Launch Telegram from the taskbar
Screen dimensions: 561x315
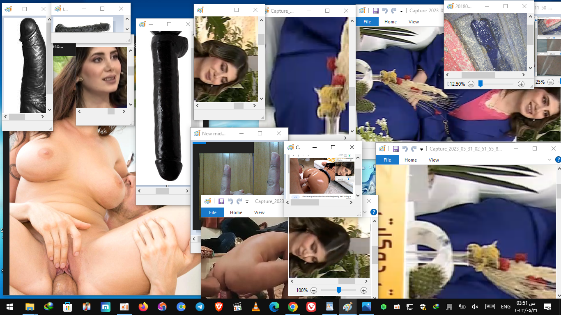coord(200,307)
